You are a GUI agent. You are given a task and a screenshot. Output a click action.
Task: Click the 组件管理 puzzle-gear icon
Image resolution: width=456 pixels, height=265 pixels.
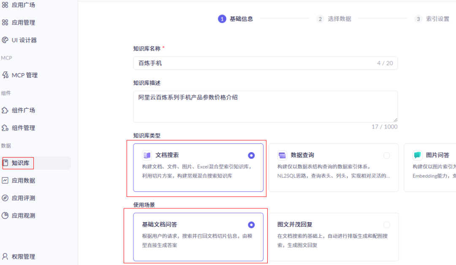tap(5, 128)
